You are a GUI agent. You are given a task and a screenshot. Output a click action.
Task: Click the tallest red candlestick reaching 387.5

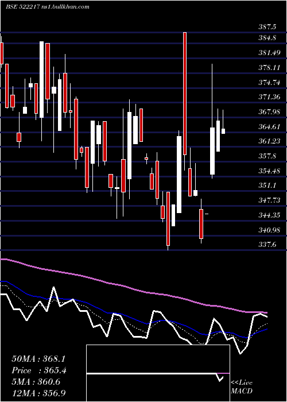185,94
